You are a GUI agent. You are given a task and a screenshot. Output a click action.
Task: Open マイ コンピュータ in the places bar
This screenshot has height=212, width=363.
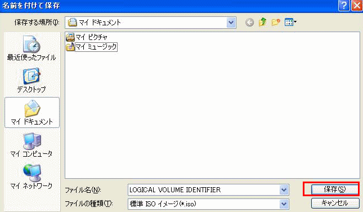click(x=32, y=145)
